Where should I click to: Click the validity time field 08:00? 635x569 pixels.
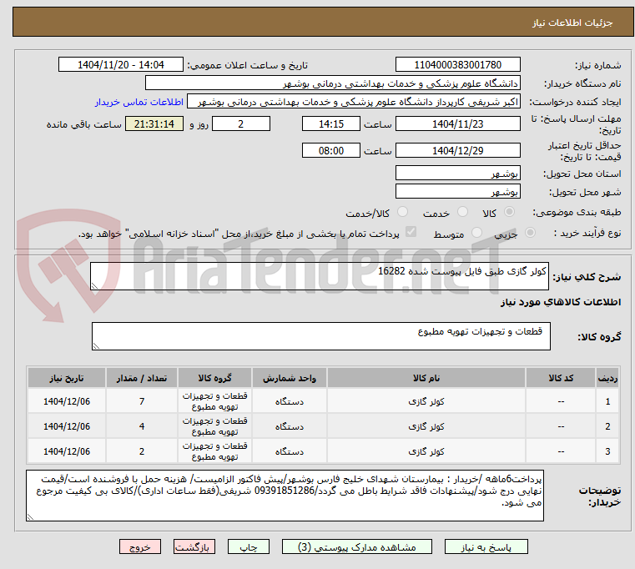coord(331,151)
